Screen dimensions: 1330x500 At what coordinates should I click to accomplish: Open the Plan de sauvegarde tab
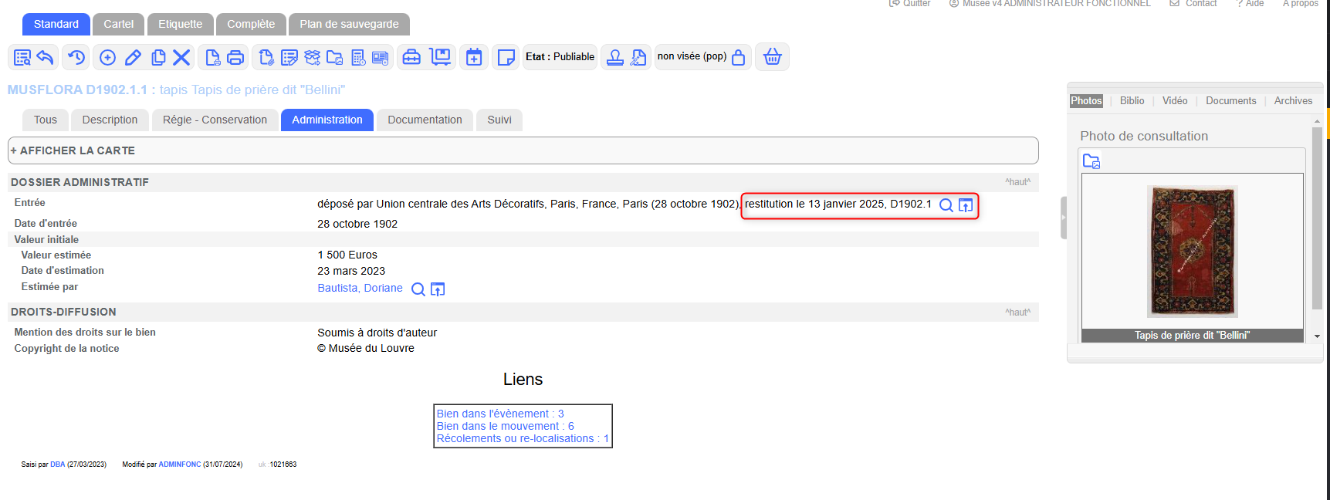(x=349, y=24)
